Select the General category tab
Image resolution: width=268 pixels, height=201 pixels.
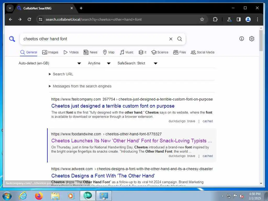pyautogui.click(x=29, y=52)
